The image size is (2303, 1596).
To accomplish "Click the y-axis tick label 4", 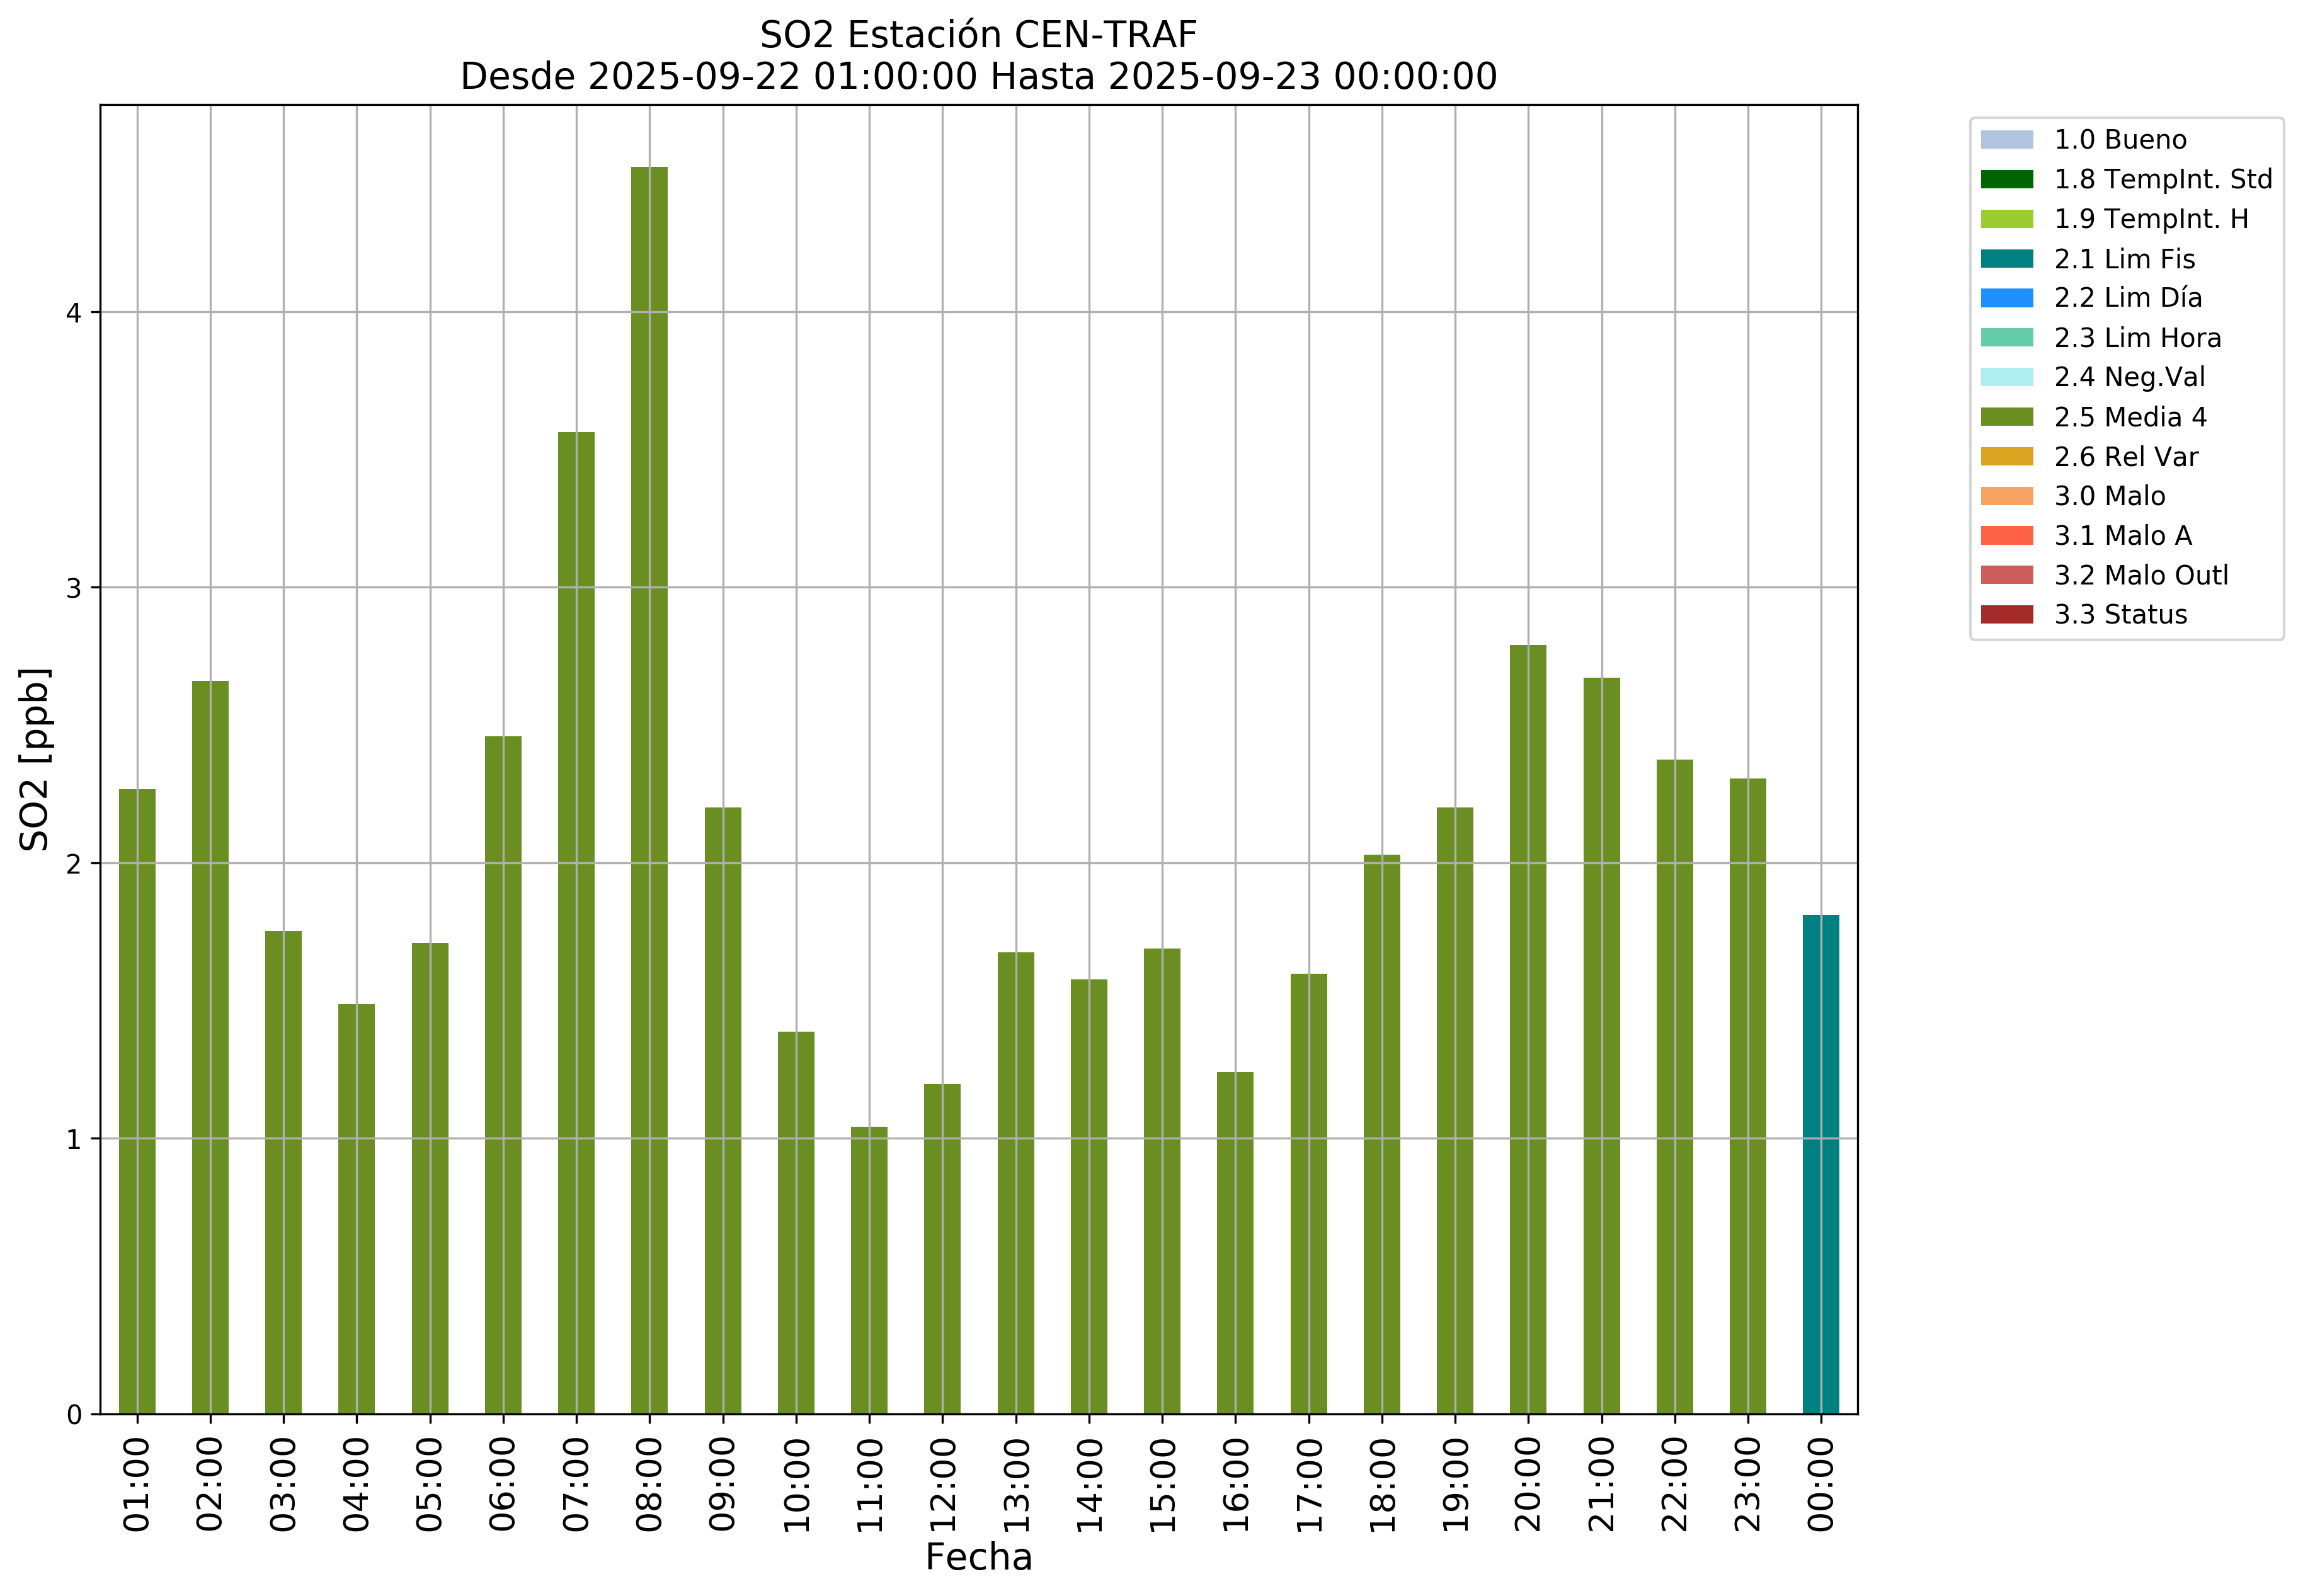I will click(x=73, y=313).
